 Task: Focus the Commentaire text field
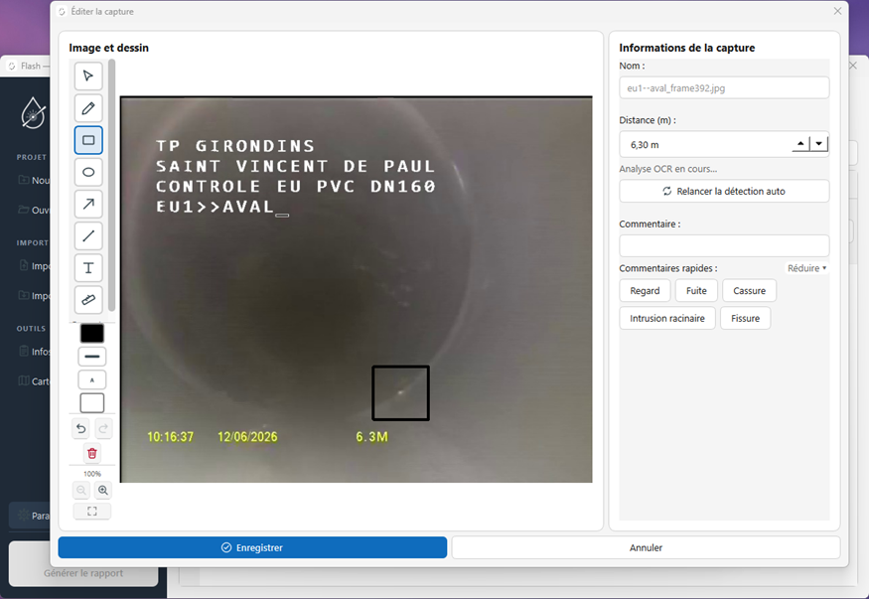(724, 245)
